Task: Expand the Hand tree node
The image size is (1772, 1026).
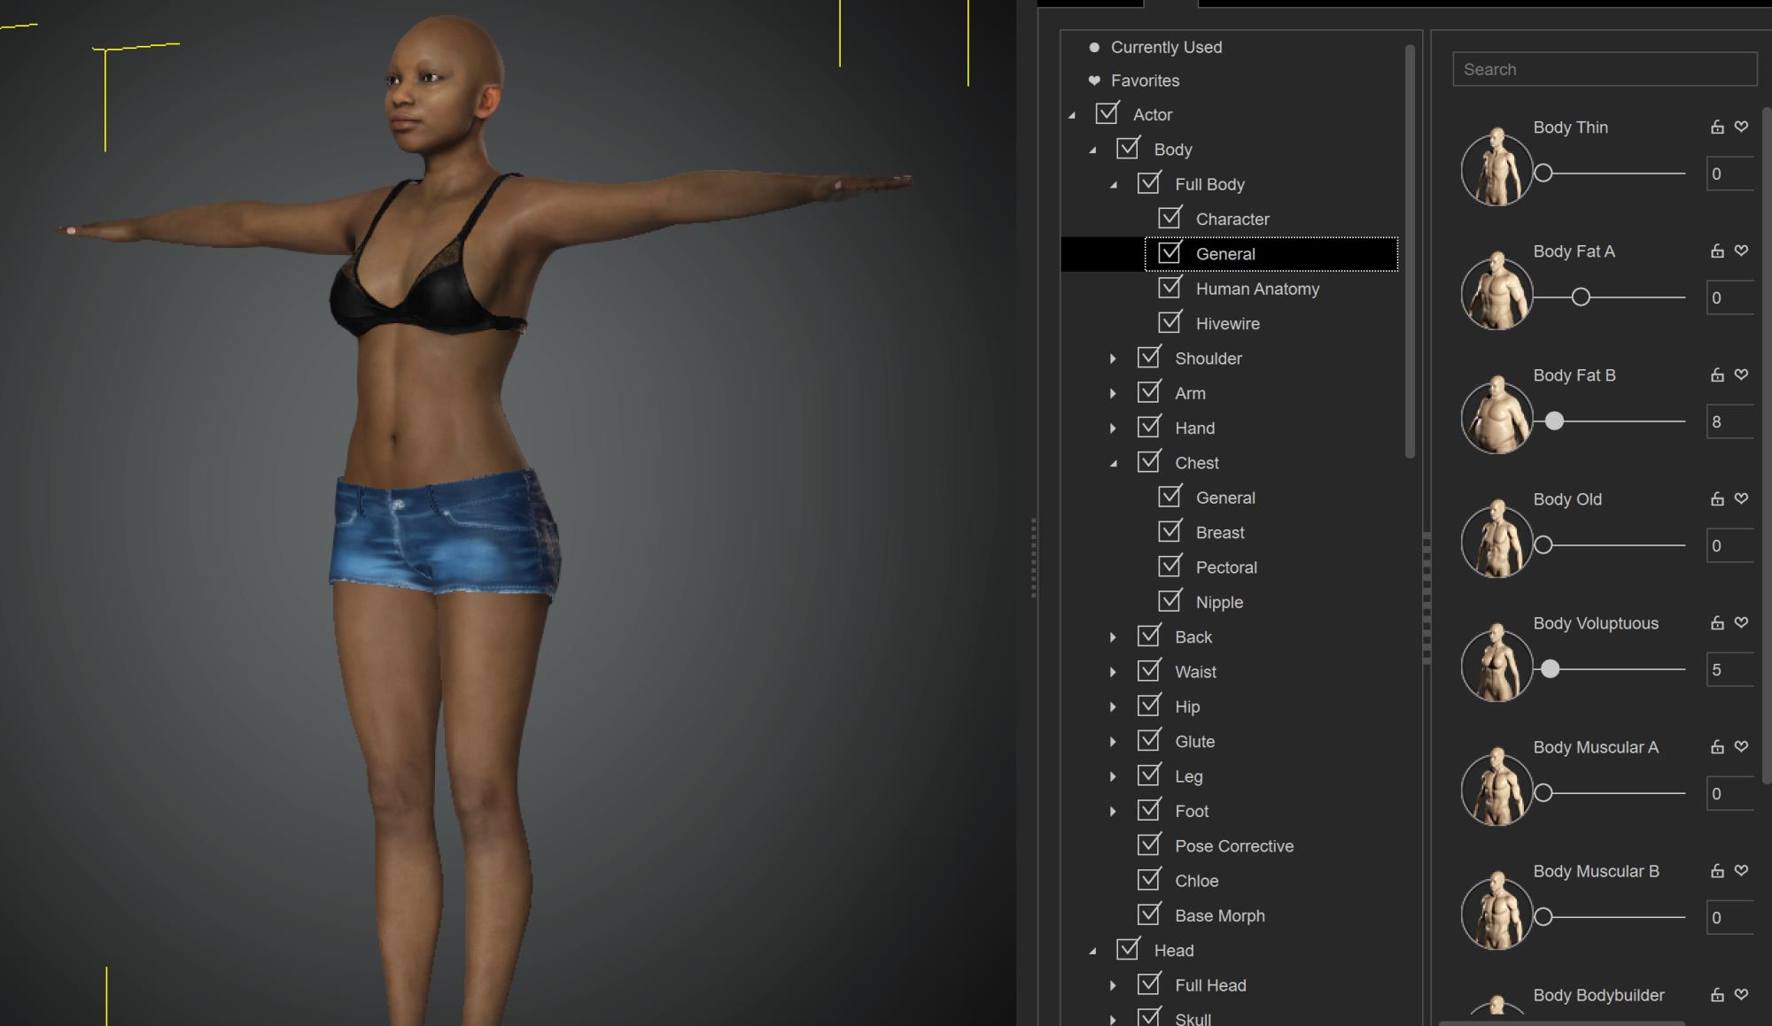Action: coord(1113,428)
